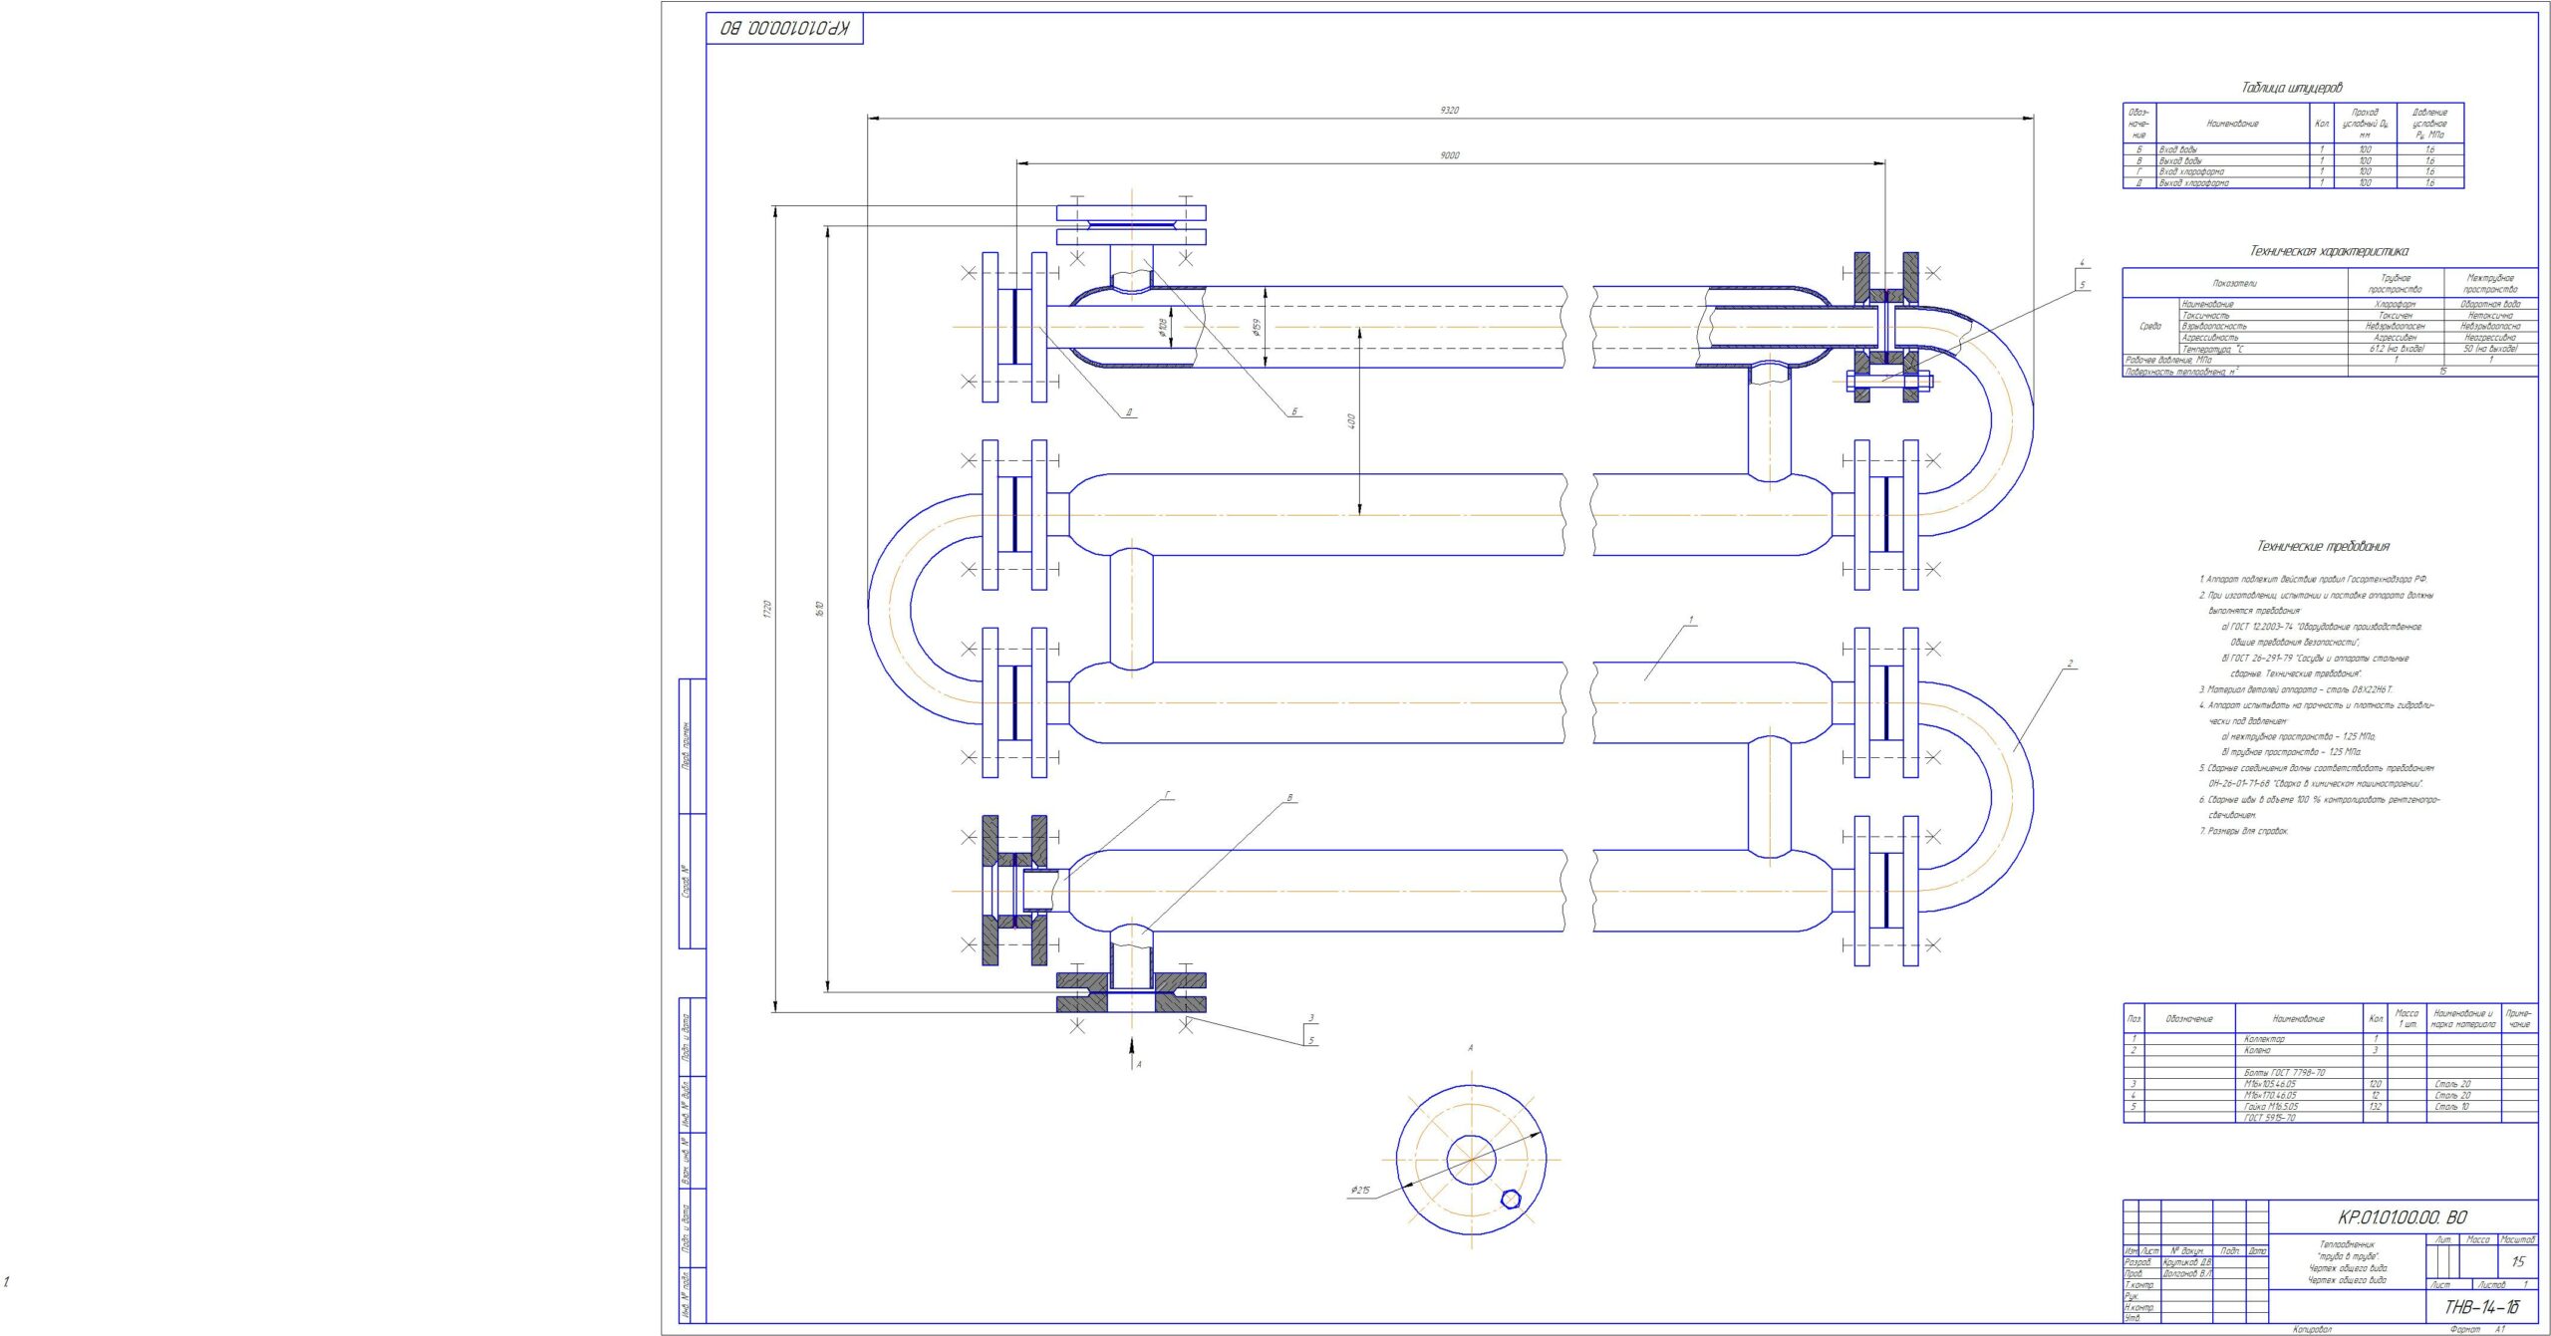Screen dimensions: 2551x1336
Task: Click the 9320 overall length dimension
Action: click(x=1449, y=111)
